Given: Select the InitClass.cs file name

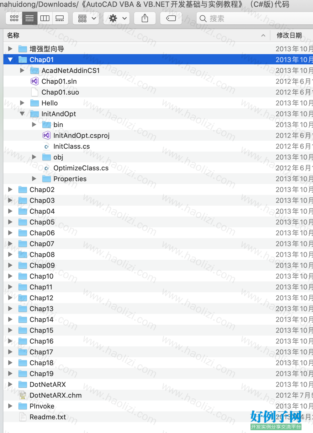Looking at the screenshot, I should pos(72,146).
